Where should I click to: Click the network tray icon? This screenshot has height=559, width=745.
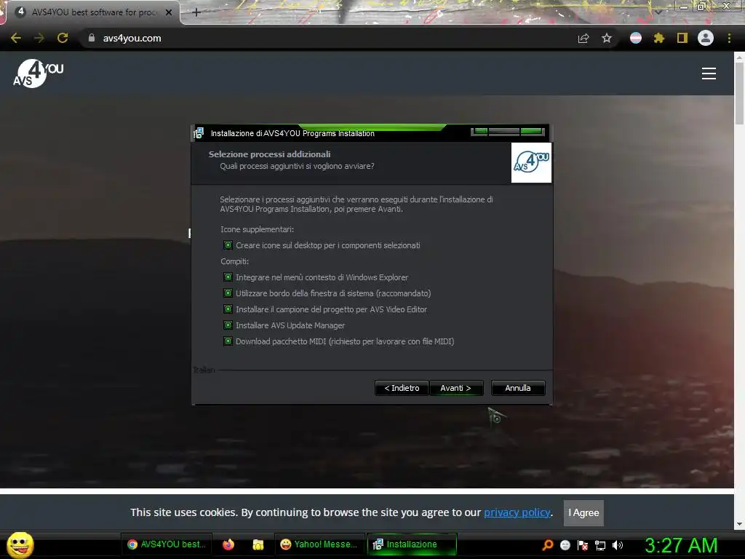[600, 545]
